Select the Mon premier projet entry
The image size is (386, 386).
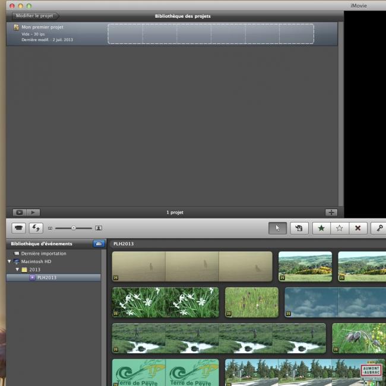(x=172, y=34)
